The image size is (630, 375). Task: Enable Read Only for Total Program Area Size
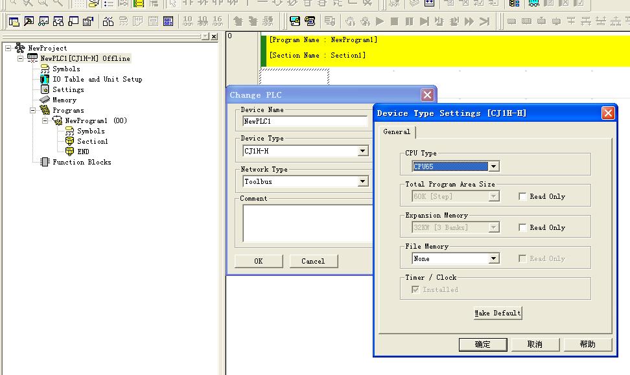(522, 196)
